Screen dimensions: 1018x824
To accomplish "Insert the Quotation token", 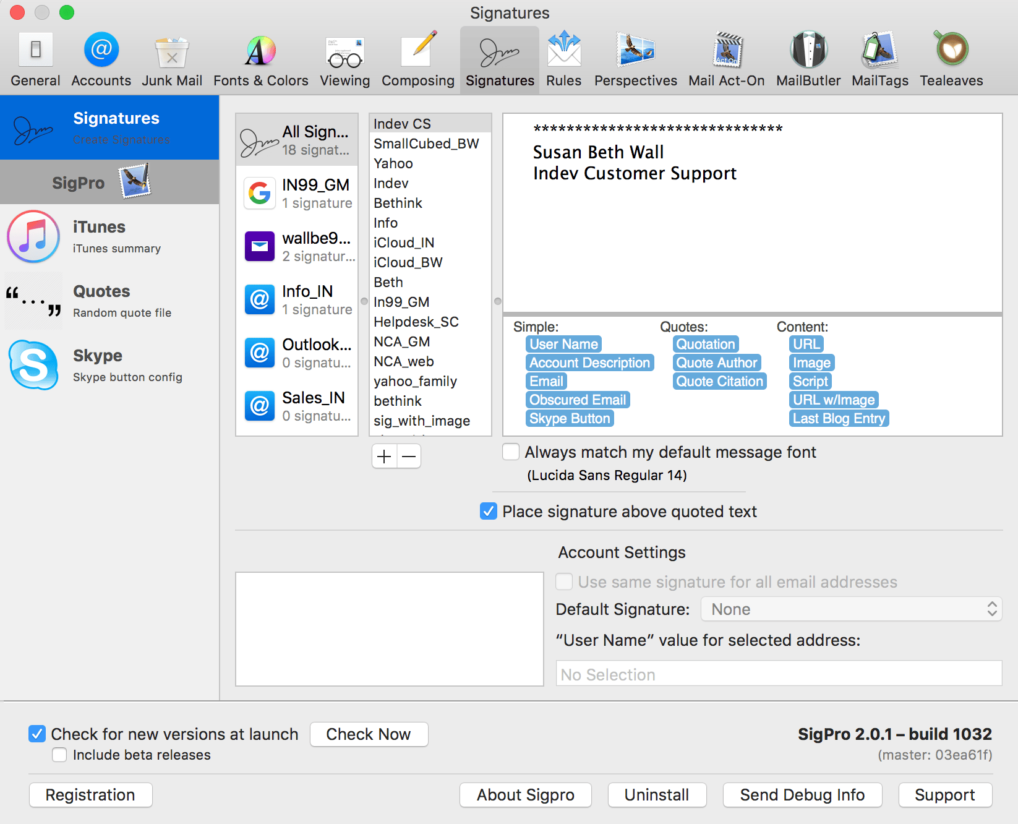I will pyautogui.click(x=706, y=344).
